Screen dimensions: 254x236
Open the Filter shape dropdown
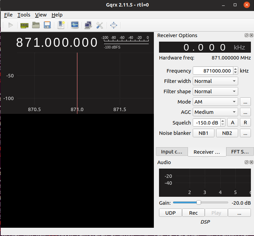215,92
